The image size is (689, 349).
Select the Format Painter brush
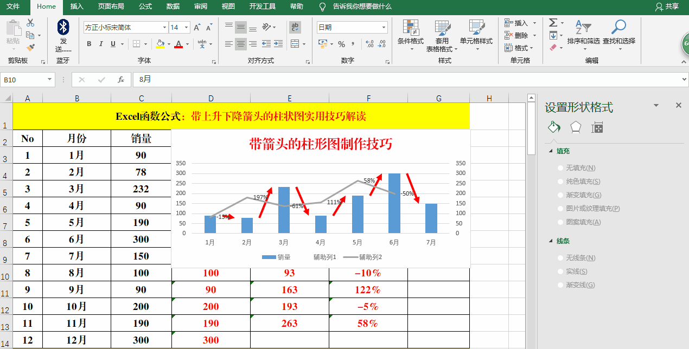[30, 47]
